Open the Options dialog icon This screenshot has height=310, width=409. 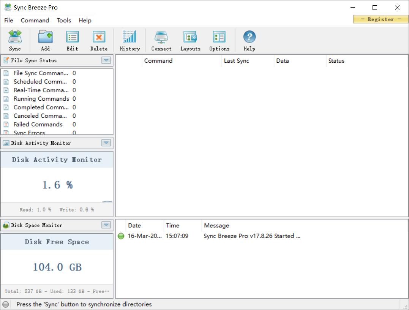click(x=219, y=40)
